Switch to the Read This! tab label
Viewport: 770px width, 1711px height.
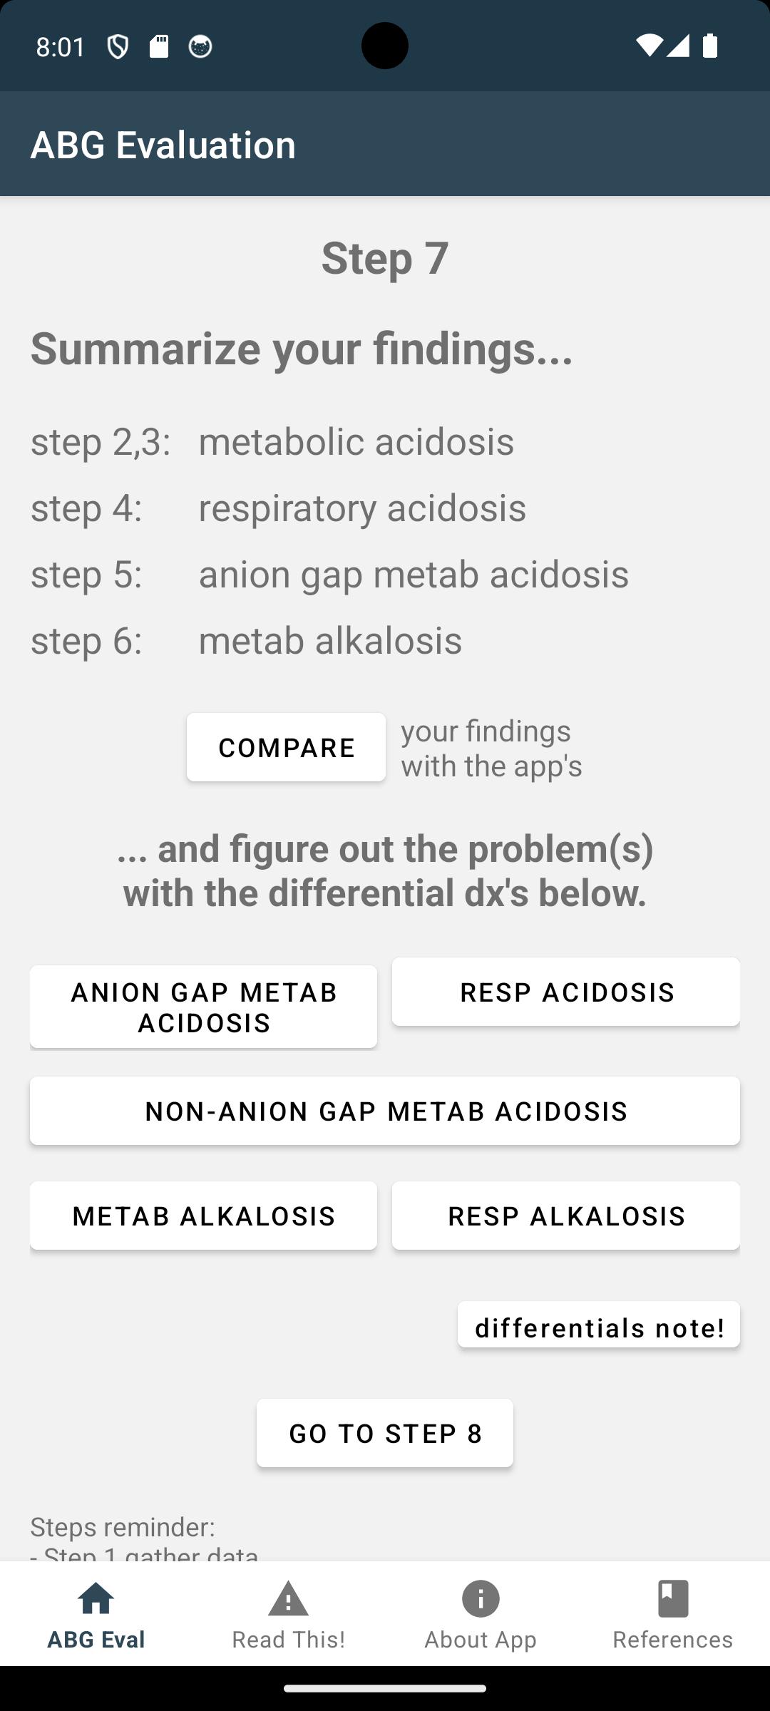point(288,1640)
